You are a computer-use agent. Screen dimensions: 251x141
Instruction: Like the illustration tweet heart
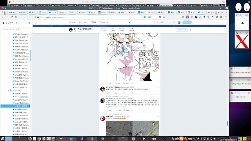tap(124, 83)
